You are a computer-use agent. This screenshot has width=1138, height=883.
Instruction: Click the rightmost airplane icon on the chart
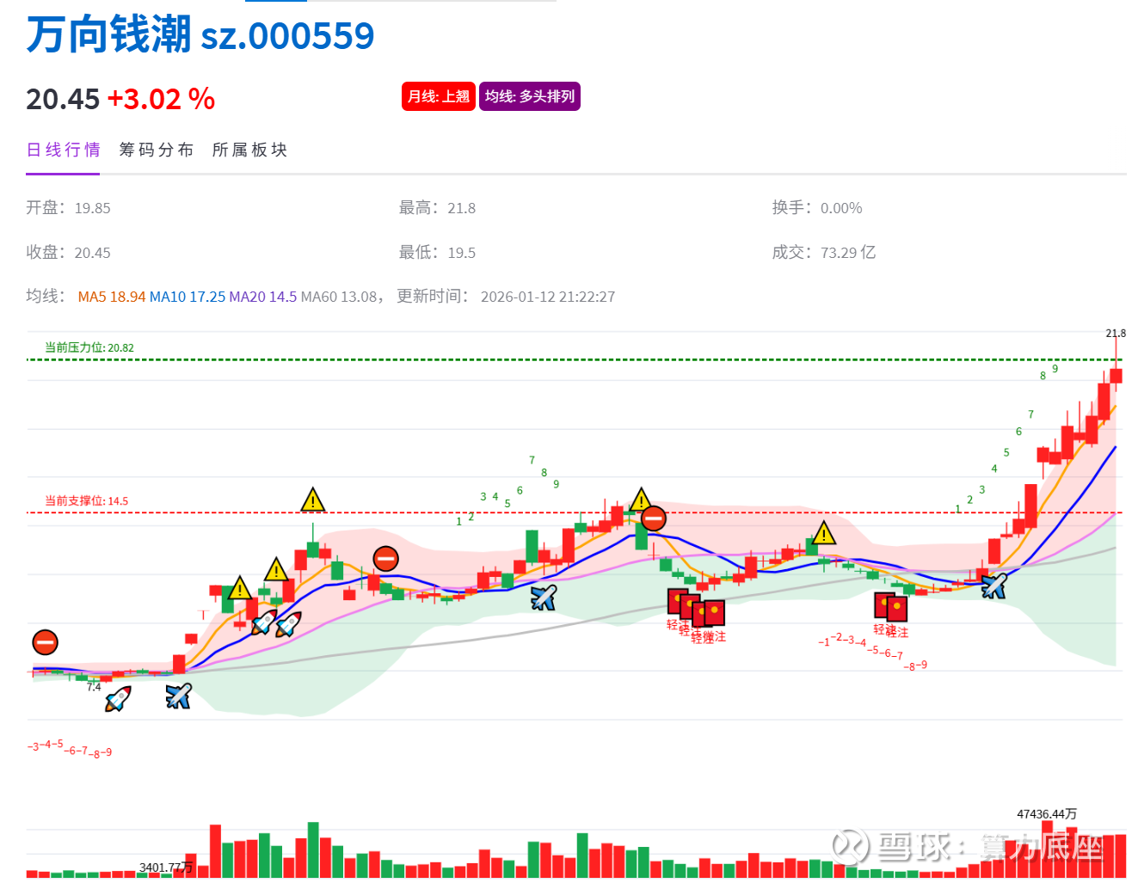click(993, 586)
